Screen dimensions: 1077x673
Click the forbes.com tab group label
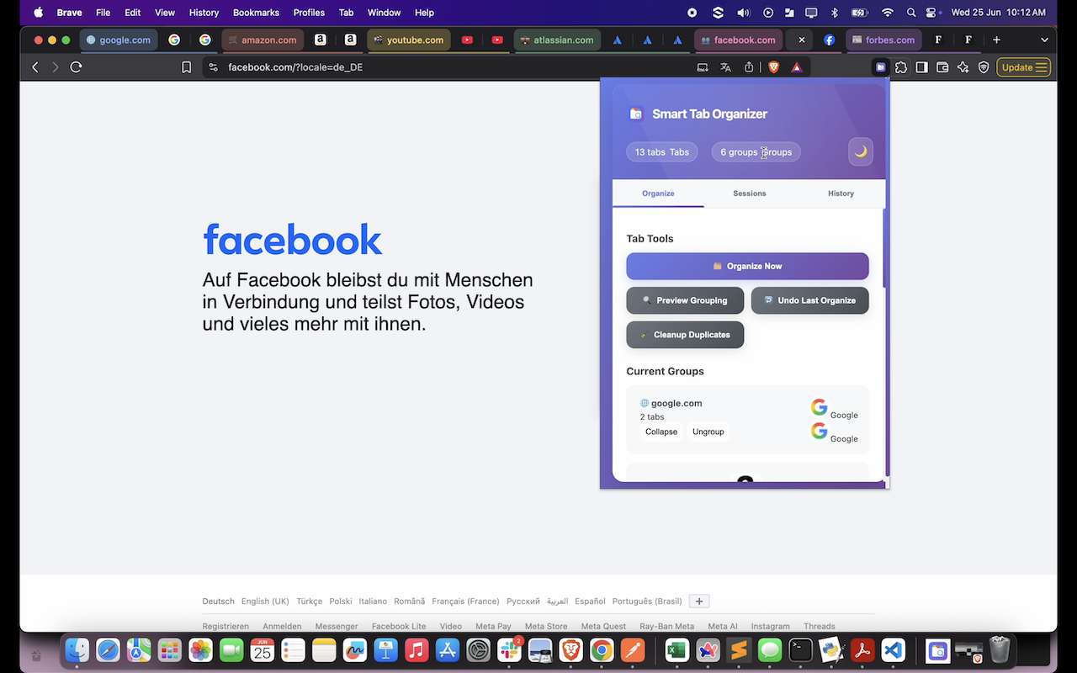(883, 40)
